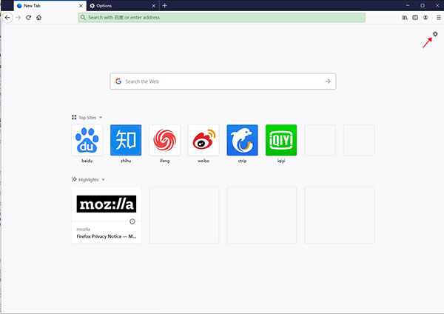Click the forward navigation arrow
Screen dimensions: 444x314
pos(18,18)
